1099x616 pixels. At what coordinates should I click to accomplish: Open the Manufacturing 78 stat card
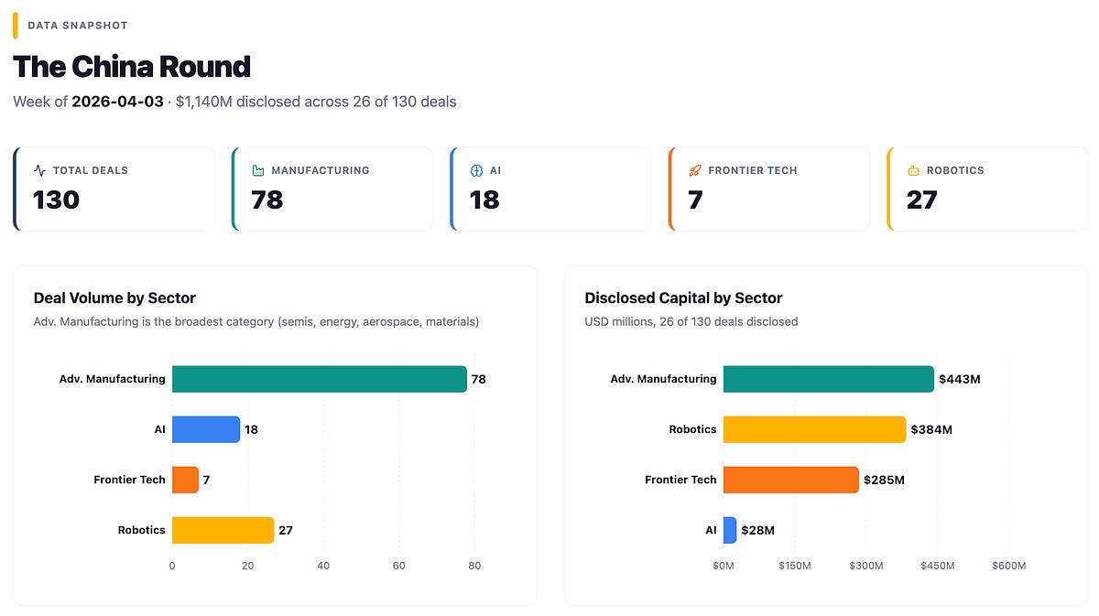332,189
